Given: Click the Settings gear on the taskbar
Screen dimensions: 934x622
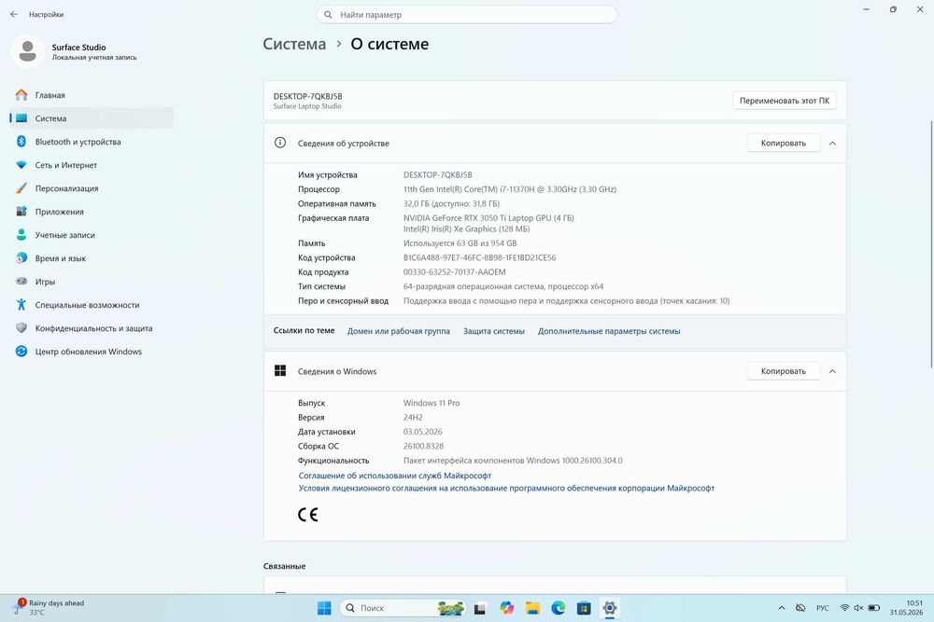Looking at the screenshot, I should [x=609, y=608].
